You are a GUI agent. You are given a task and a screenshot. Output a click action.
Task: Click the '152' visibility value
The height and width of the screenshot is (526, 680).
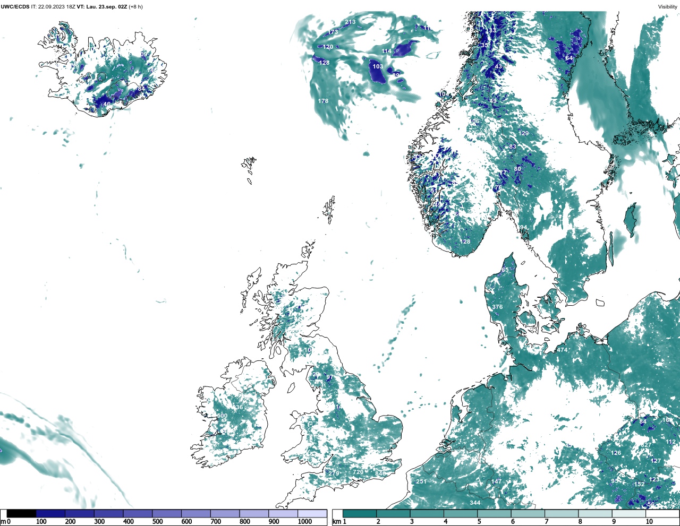tap(639, 485)
